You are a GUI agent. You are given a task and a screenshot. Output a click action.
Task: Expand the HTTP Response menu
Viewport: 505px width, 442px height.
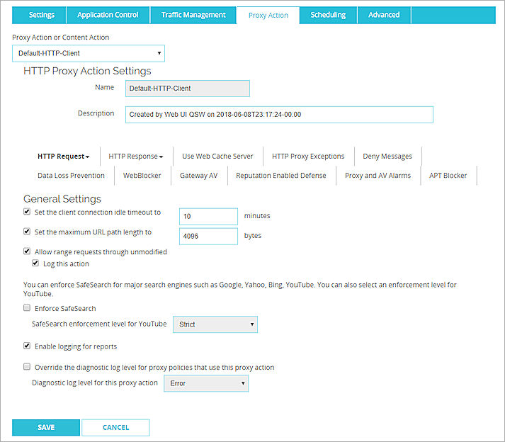135,157
